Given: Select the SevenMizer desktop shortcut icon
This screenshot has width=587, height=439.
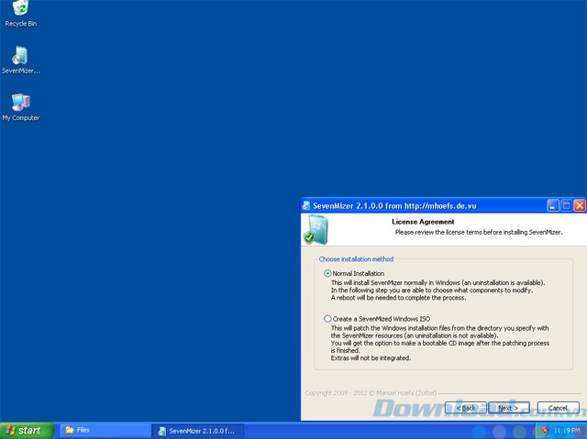Looking at the screenshot, I should click(x=20, y=56).
